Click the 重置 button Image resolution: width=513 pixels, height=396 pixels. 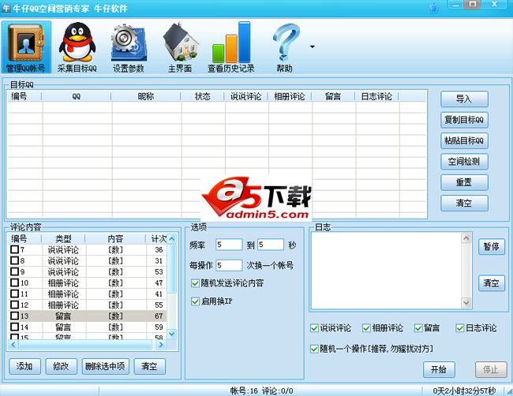pos(464,182)
